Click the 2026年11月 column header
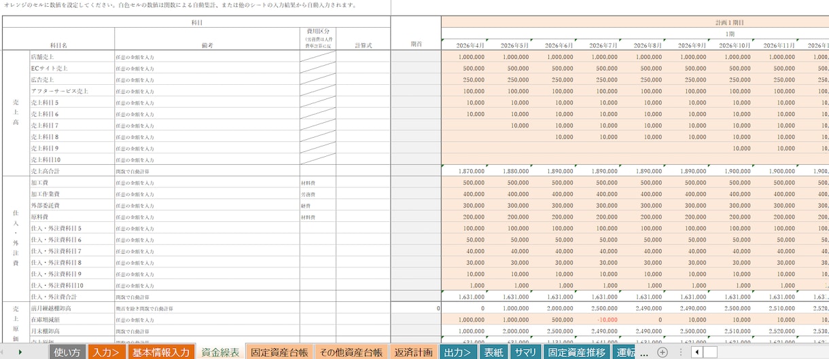829x359 pixels. point(774,45)
